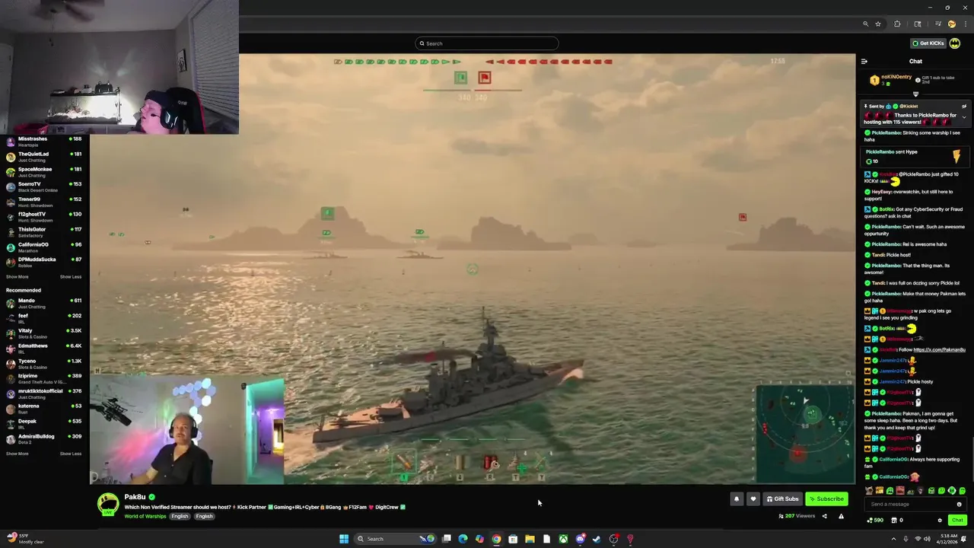
Task: Open TheQuietLad channel in sidebar
Action: point(44,157)
